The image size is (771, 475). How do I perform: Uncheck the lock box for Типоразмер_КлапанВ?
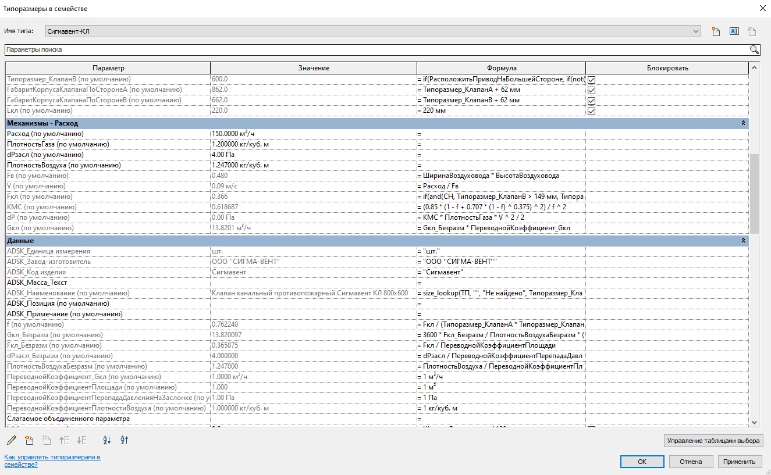(592, 80)
